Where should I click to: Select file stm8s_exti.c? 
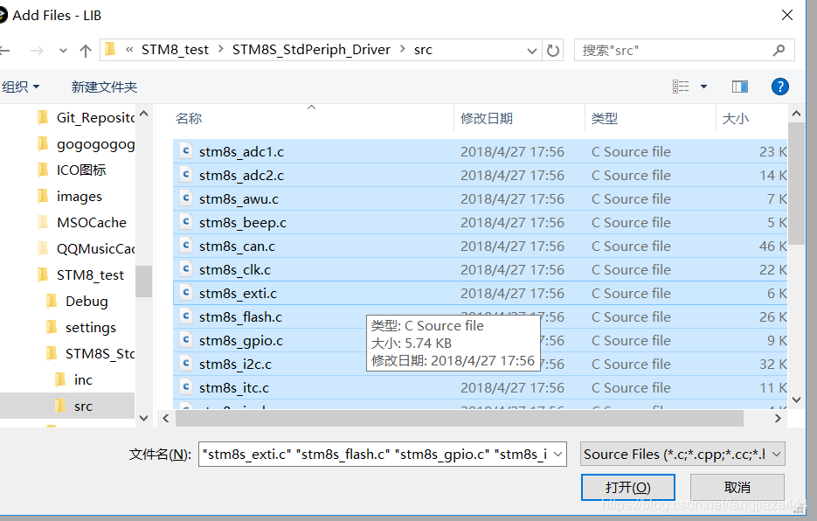pos(480,293)
